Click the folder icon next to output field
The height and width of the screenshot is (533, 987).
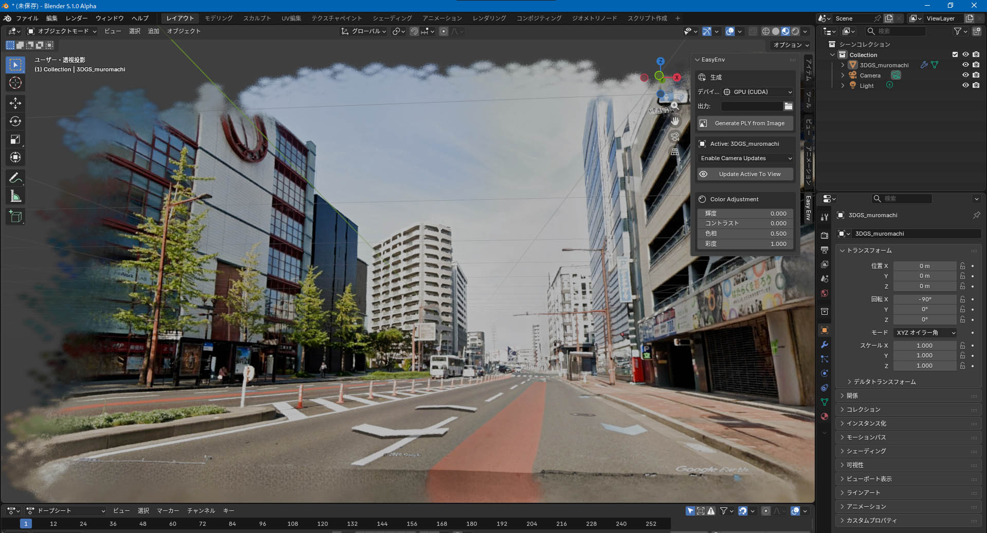788,106
